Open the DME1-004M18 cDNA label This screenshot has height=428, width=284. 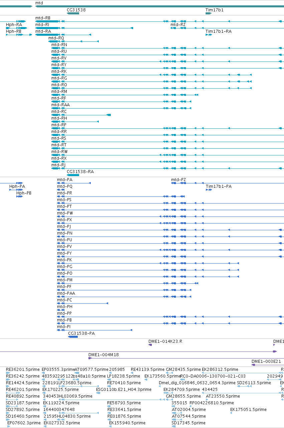pyautogui.click(x=103, y=355)
